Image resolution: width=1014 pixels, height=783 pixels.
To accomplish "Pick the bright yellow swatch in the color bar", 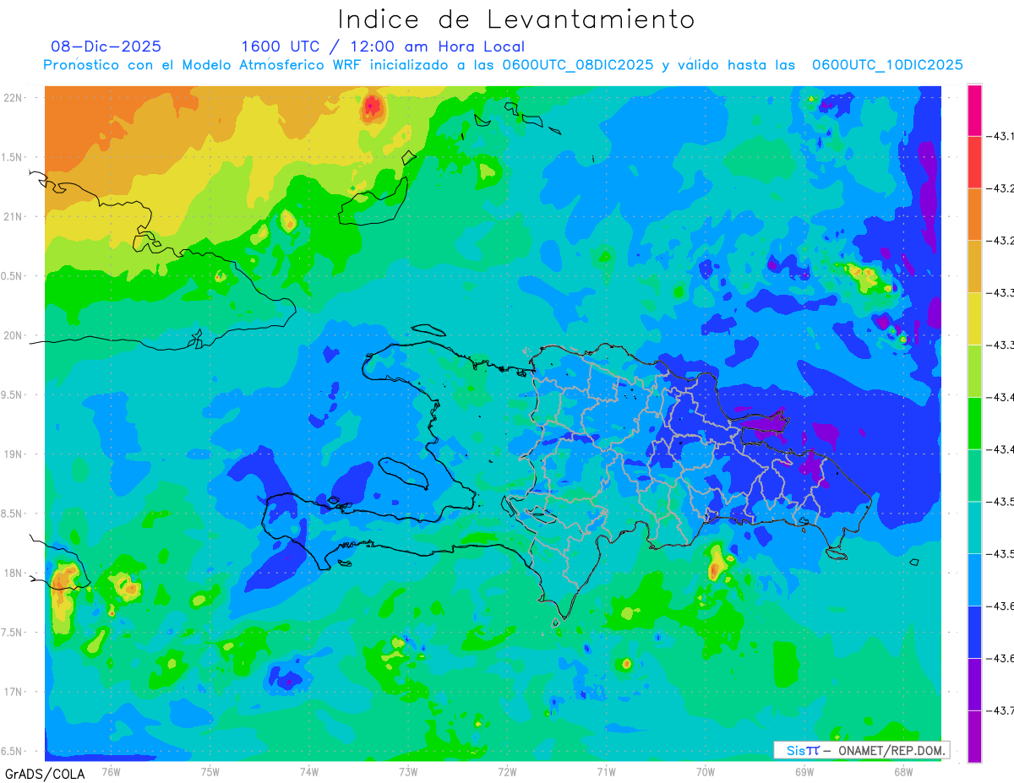I will pos(974,318).
